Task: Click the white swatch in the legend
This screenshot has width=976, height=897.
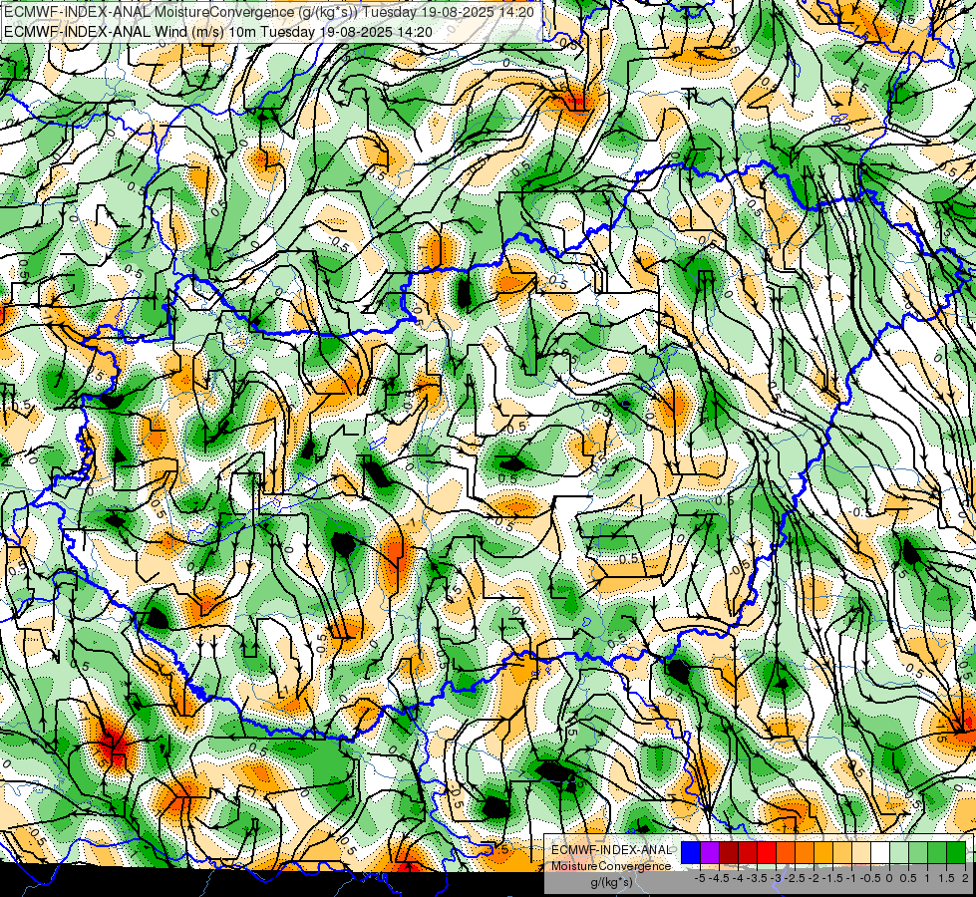Action: (880, 852)
